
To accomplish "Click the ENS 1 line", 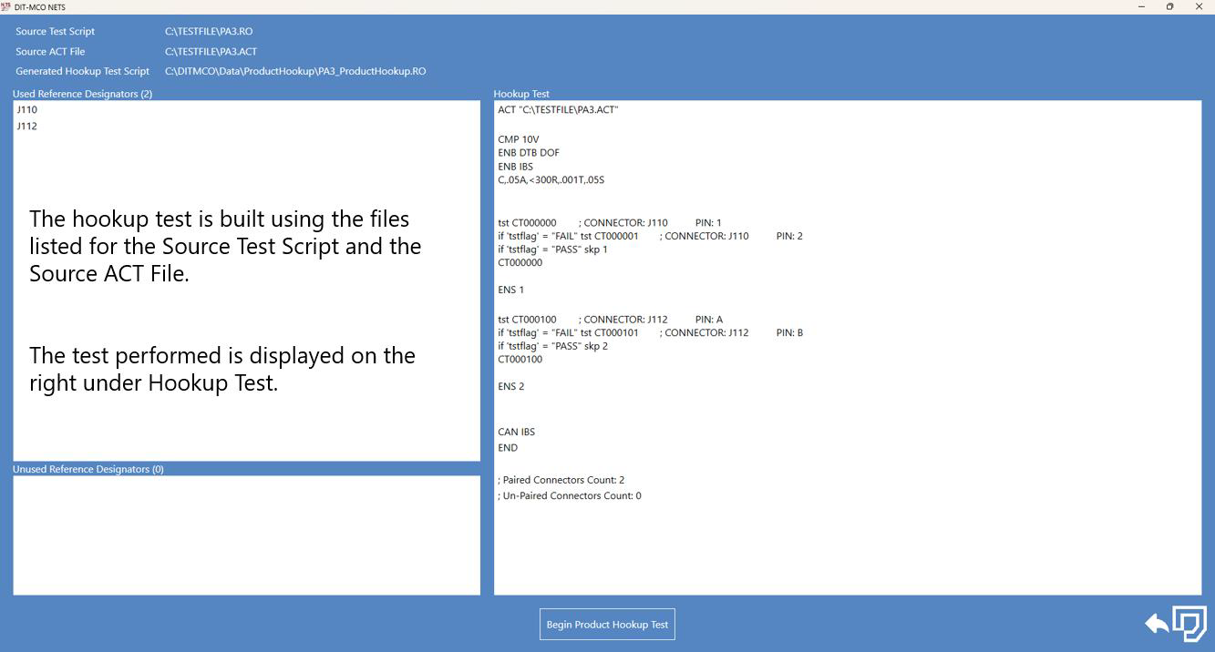I will tap(510, 290).
